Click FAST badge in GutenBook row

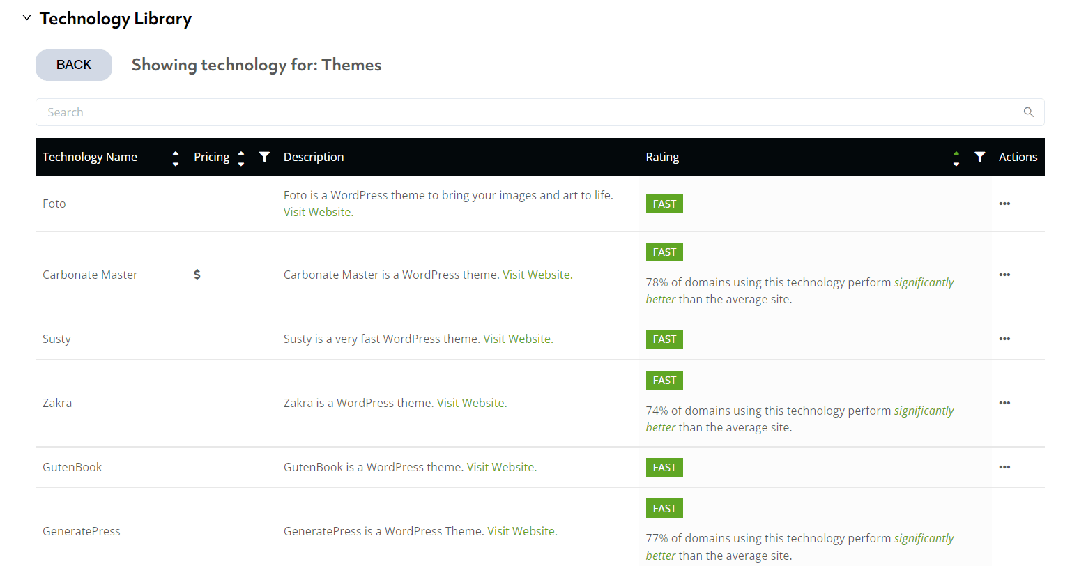664,467
